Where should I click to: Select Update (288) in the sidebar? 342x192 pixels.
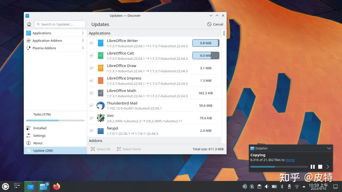click(x=43, y=150)
